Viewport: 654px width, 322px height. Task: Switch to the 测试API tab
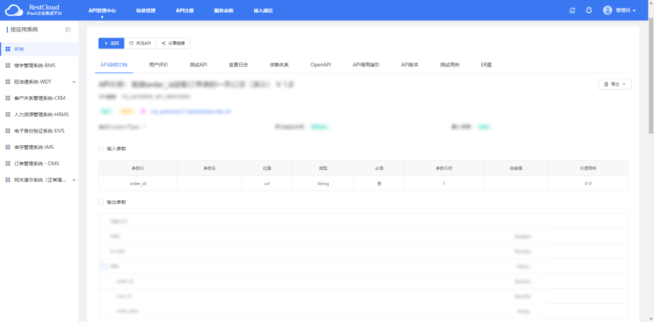coord(198,64)
